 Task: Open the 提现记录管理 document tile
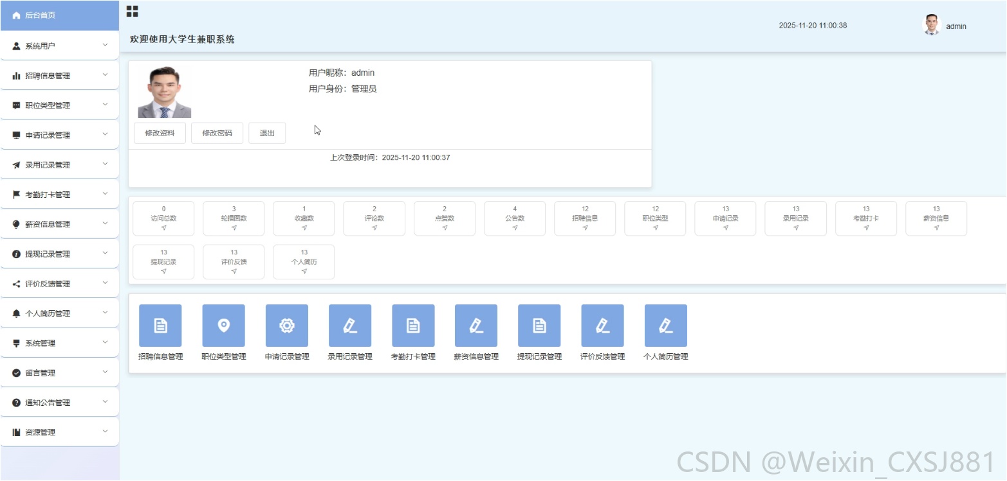point(539,326)
